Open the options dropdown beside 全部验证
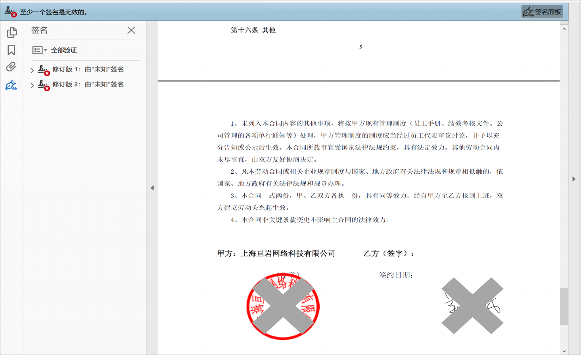 click(40, 50)
